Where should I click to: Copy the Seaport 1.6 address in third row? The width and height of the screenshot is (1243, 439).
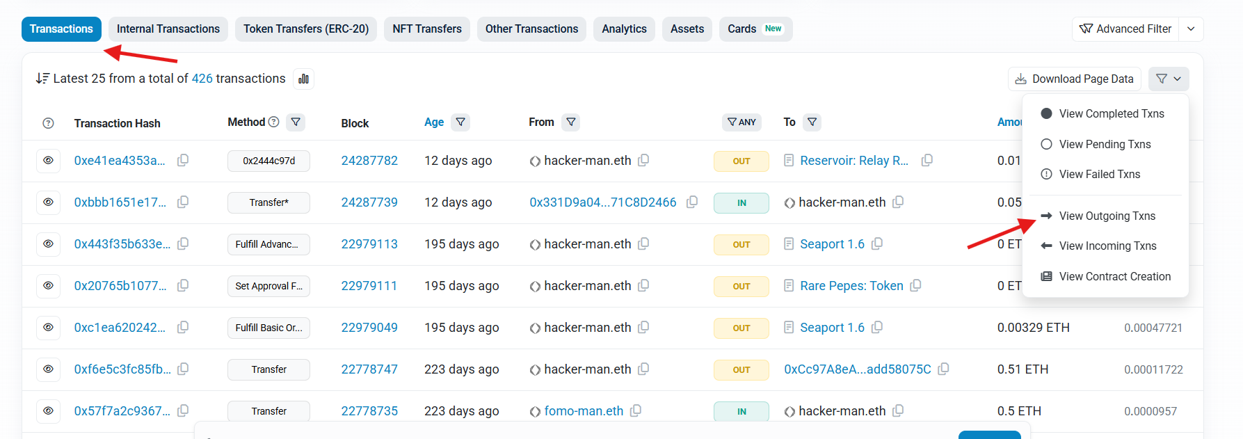pyautogui.click(x=877, y=244)
